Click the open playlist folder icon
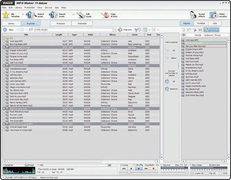 point(189,30)
